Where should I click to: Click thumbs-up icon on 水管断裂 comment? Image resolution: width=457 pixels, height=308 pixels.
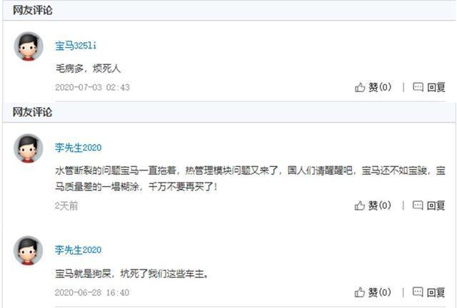point(360,205)
